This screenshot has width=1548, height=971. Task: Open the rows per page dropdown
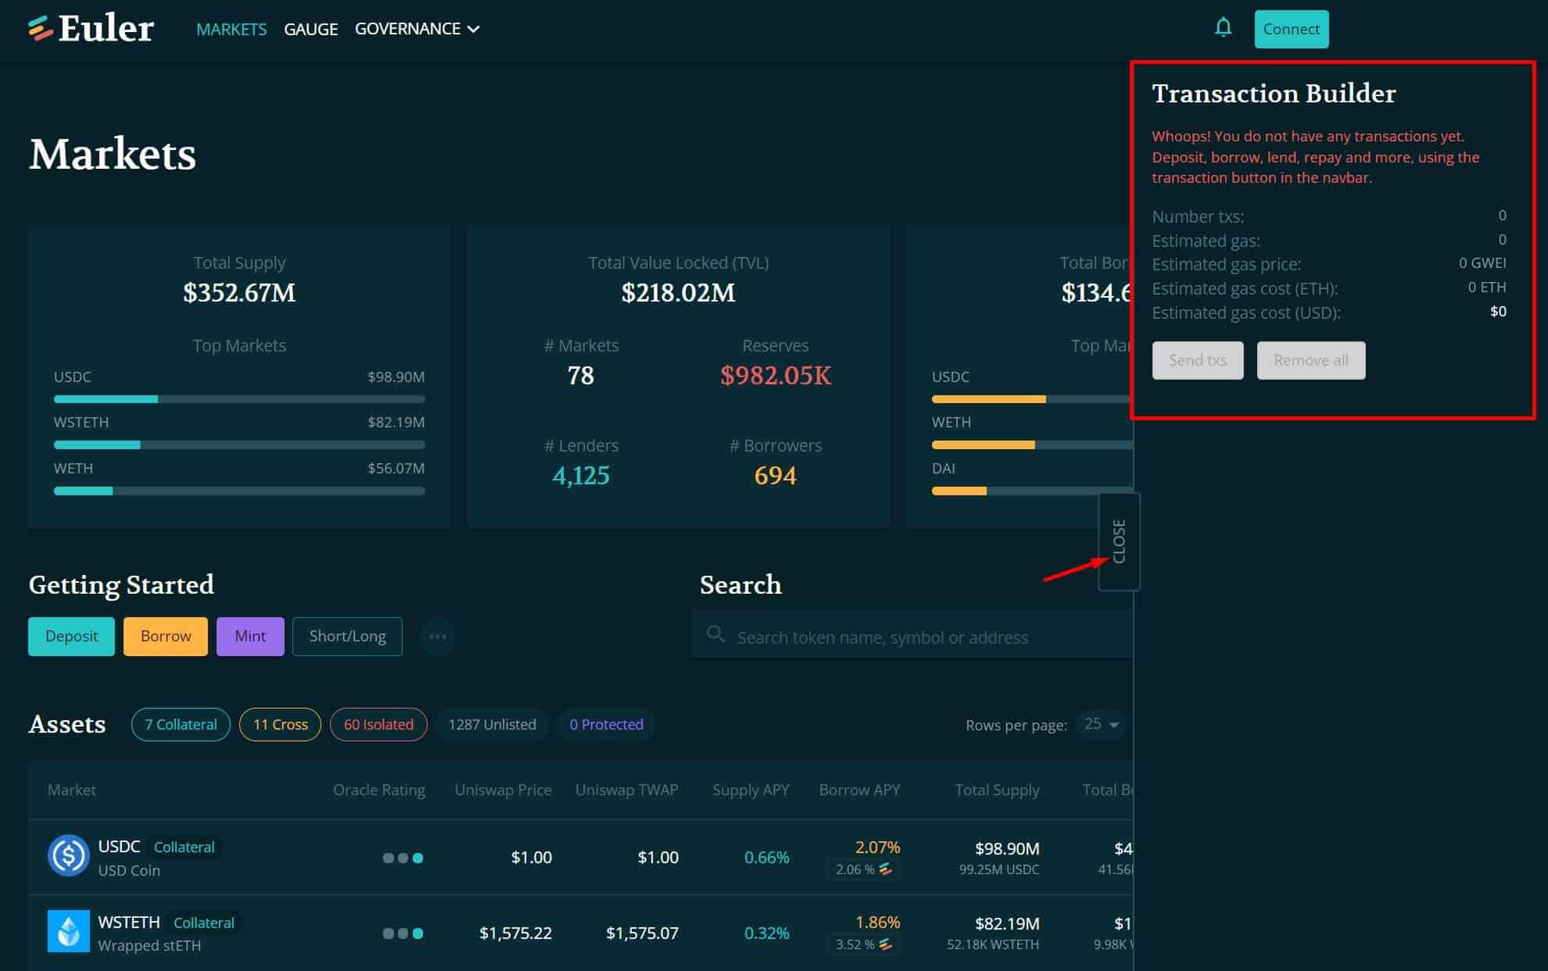[x=1100, y=724]
